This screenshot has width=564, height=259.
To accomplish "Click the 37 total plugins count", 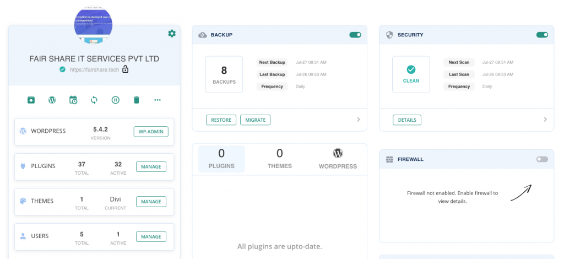I will [82, 164].
